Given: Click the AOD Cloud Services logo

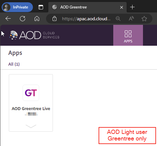Looking at the screenshot, I should pos(34,35).
